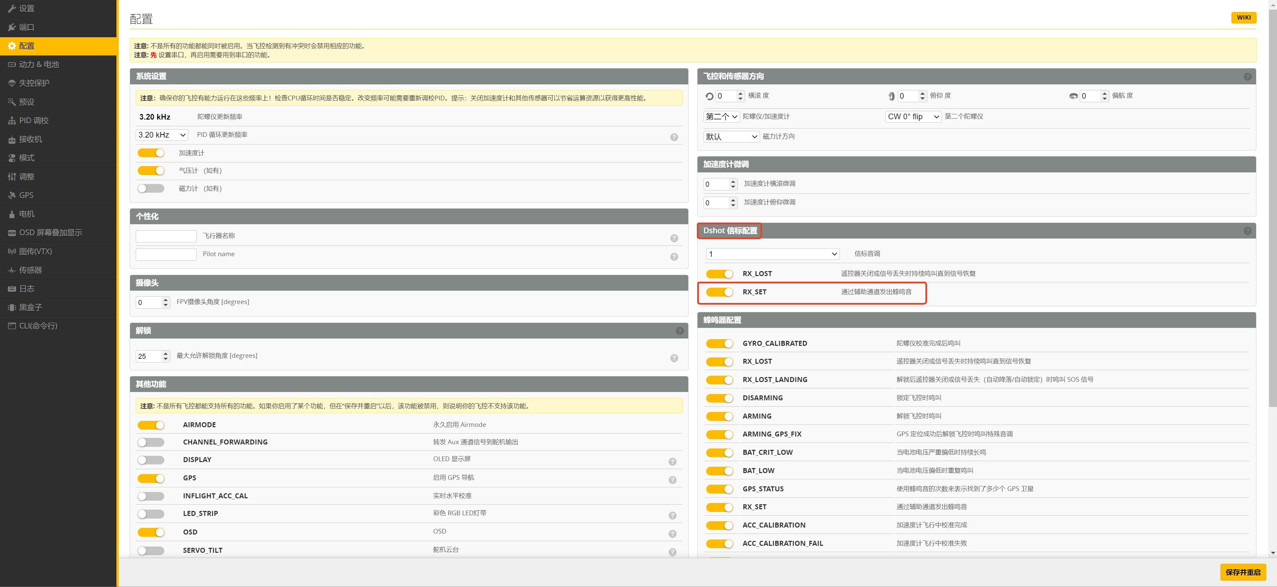Click into Pilot name input field
Screen dimensions: 1277x587
(x=166, y=254)
